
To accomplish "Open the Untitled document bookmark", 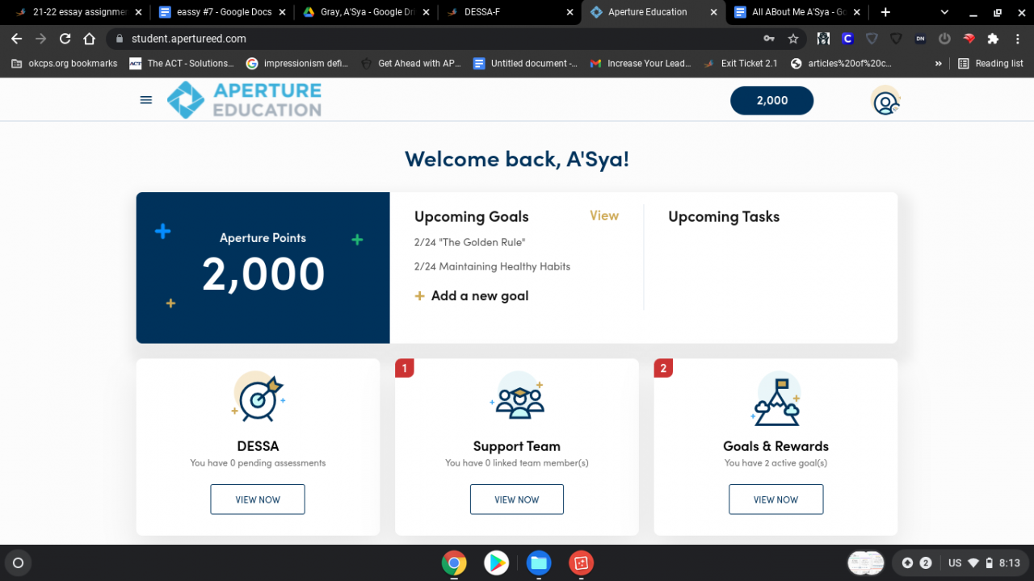I will pos(525,63).
